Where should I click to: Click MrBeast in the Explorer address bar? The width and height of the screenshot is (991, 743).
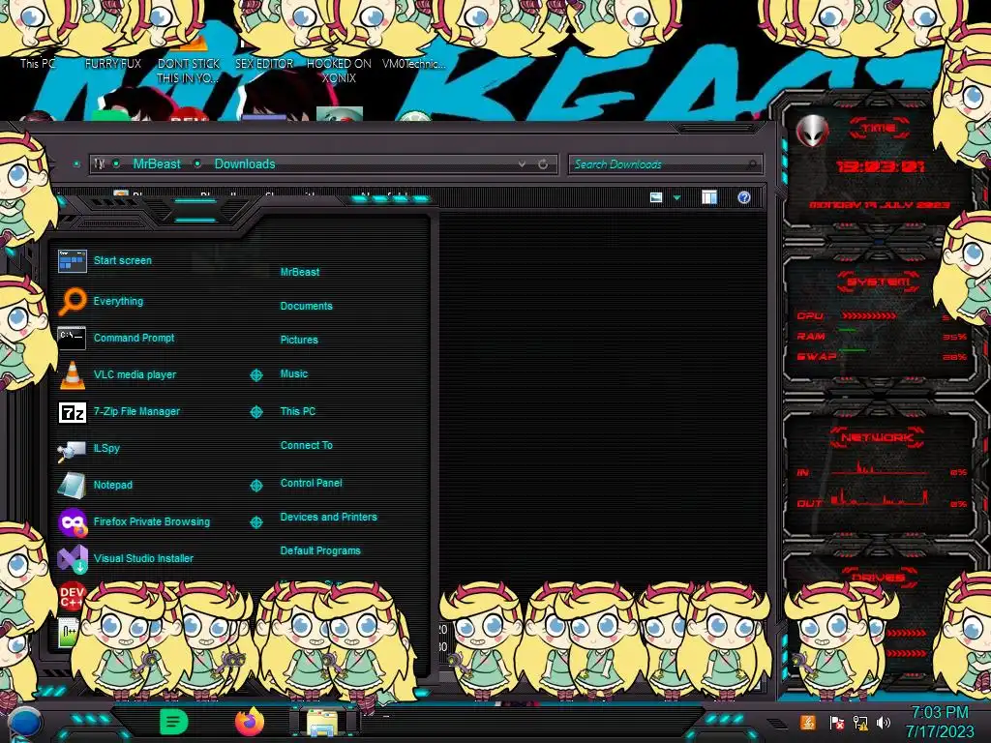point(157,164)
